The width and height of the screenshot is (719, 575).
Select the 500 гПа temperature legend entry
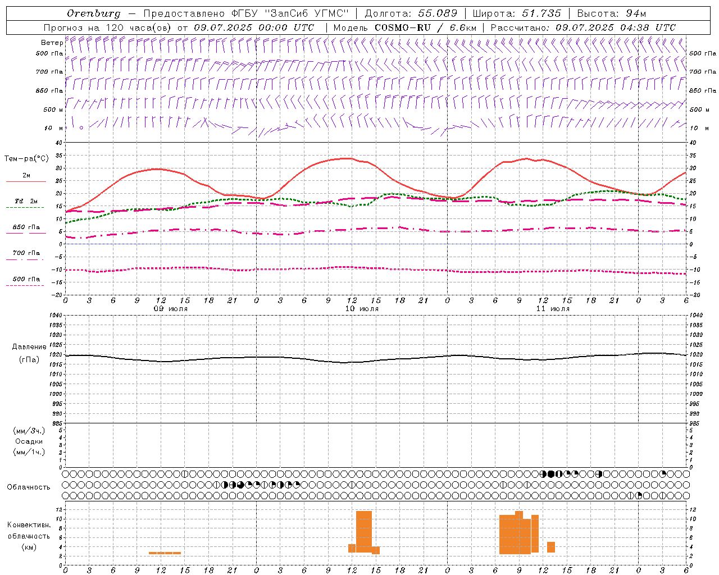26,279
